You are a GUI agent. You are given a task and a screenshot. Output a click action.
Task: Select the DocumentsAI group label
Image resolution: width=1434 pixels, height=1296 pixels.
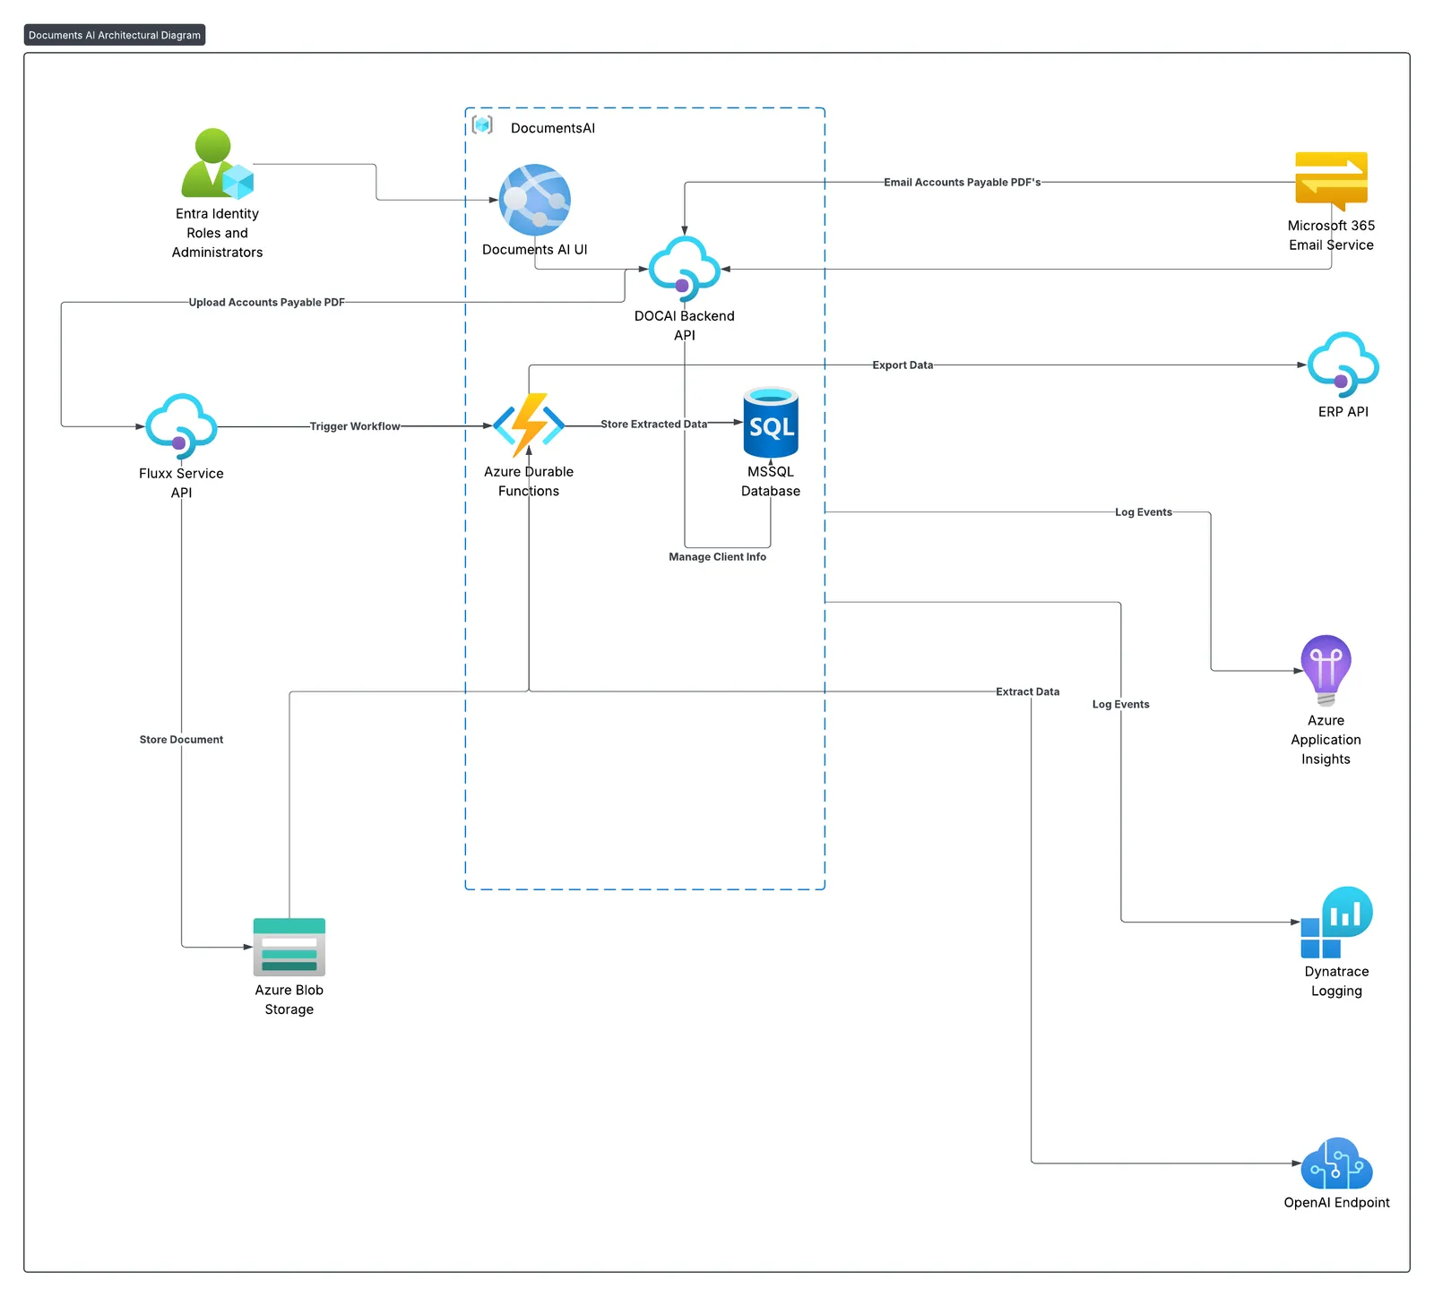pos(553,128)
